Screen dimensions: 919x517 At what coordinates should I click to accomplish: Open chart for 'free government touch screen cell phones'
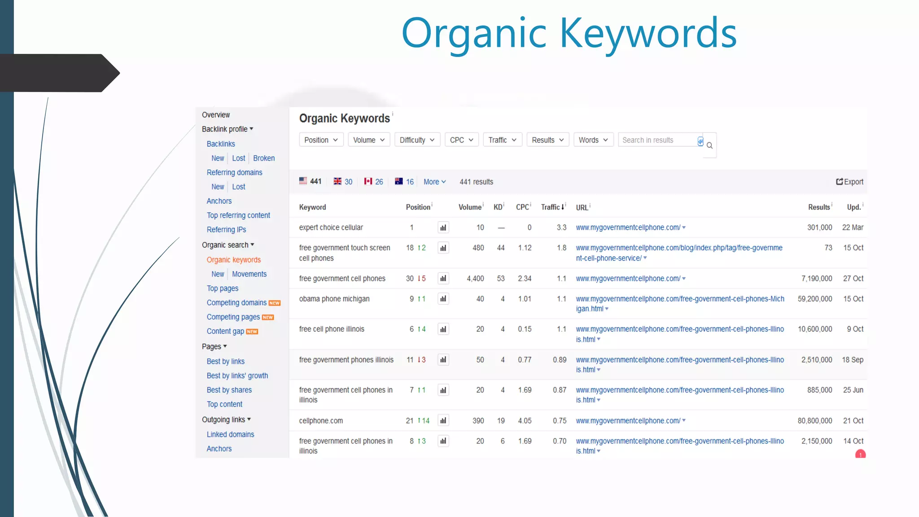[443, 248]
